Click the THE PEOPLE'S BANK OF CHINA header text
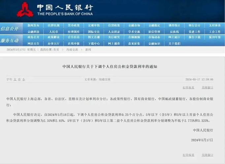 [x=65, y=14]
